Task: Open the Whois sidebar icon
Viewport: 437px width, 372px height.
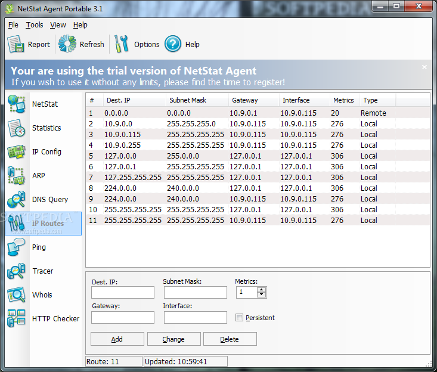Action: click(x=17, y=295)
